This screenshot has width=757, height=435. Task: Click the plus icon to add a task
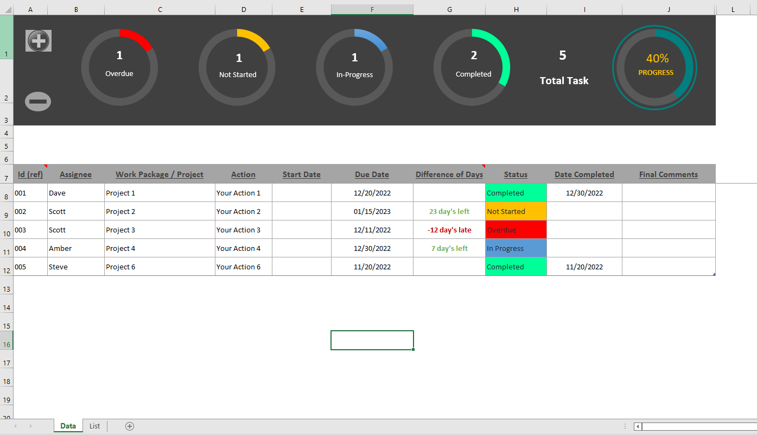pyautogui.click(x=39, y=41)
